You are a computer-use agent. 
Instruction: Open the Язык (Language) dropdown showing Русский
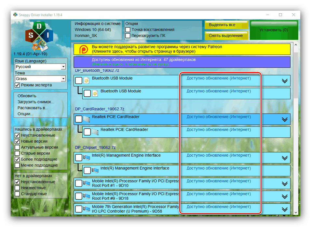click(40, 66)
